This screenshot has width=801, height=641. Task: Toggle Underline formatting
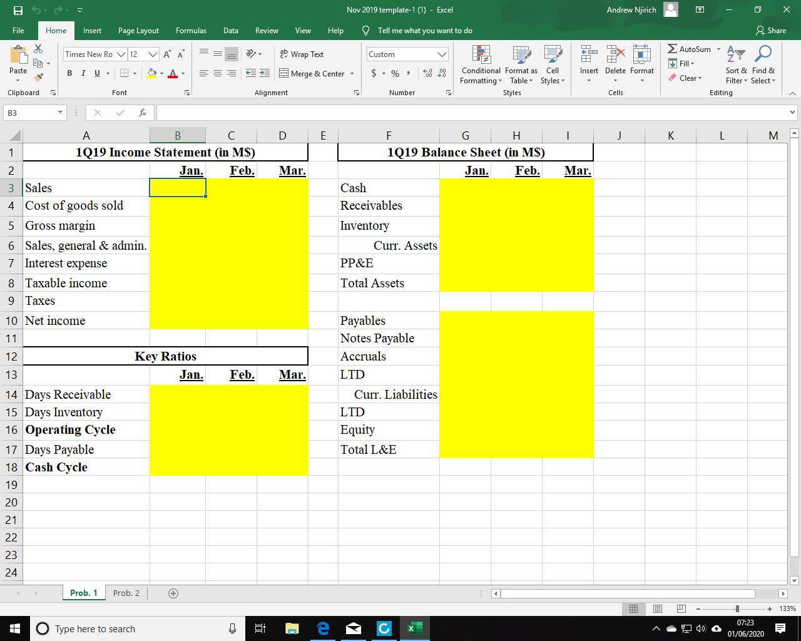point(97,73)
